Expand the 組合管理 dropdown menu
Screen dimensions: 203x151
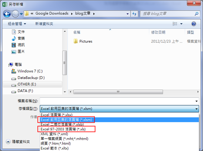click(x=17, y=24)
